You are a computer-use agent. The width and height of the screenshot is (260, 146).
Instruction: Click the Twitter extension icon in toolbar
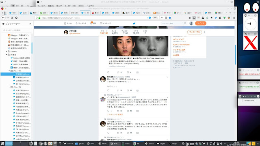tap(216, 18)
